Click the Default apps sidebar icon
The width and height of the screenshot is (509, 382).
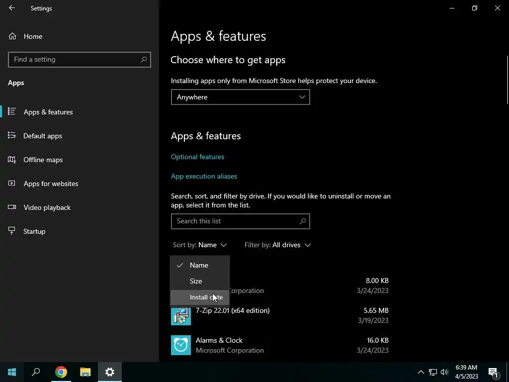coord(12,135)
